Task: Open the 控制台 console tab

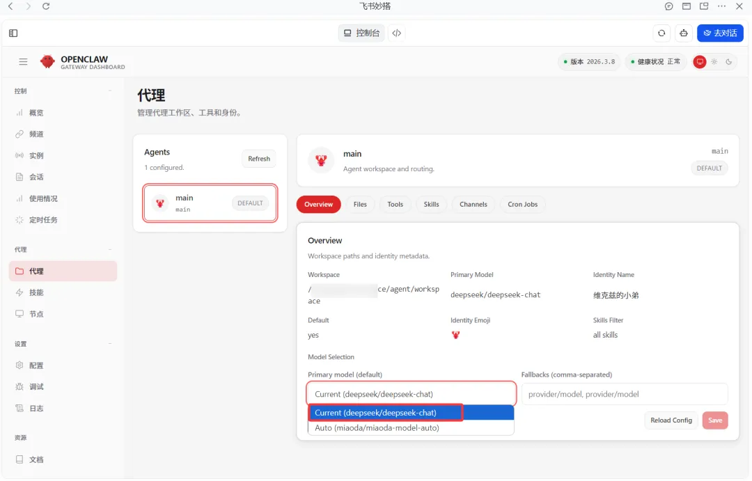Action: point(361,33)
